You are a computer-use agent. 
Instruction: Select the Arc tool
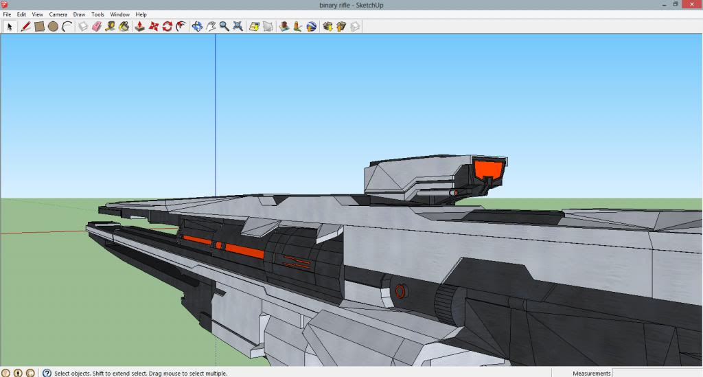tap(67, 27)
